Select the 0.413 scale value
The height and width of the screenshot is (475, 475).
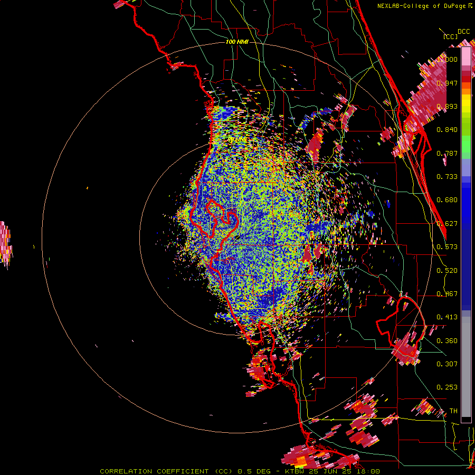click(447, 317)
